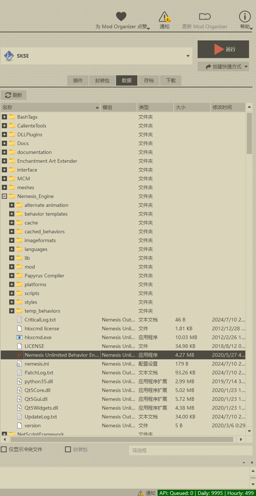This screenshot has width=256, height=496.
Task: Select the Enchantment Art Extender folder row
Action: coord(123,161)
